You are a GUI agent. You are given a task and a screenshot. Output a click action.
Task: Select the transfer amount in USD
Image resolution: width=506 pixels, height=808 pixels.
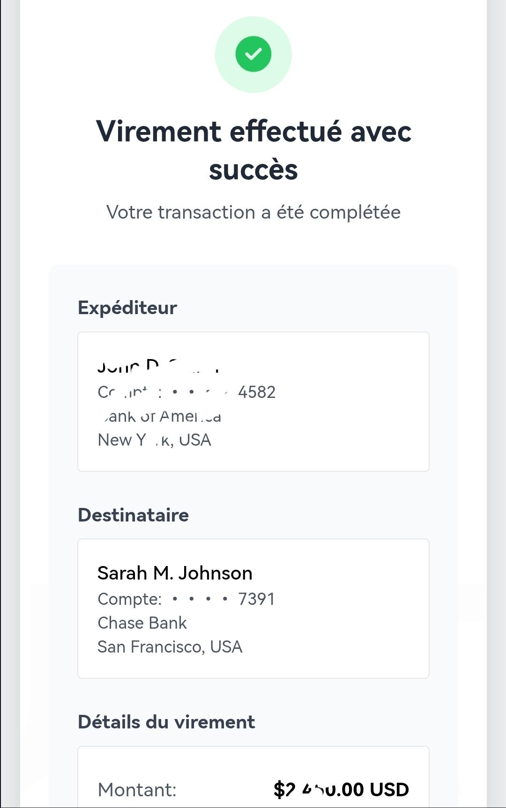pos(341,790)
